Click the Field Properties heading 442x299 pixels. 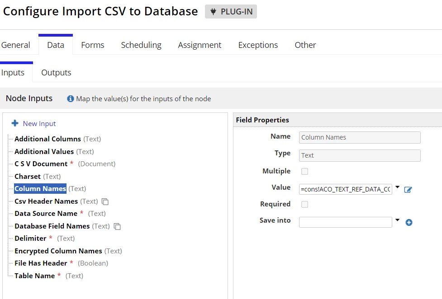click(x=262, y=120)
